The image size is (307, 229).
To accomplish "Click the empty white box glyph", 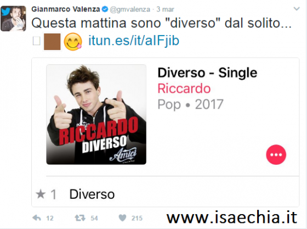I will 36,41.
